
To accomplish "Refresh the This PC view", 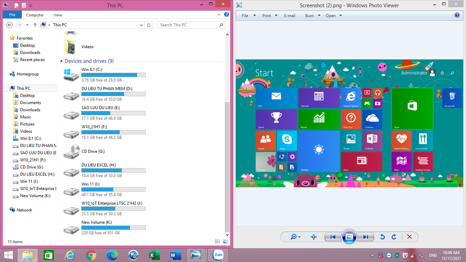I will 149,25.
